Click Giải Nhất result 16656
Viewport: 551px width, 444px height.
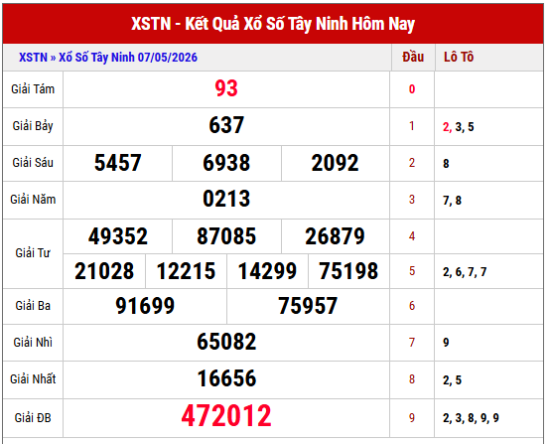tap(226, 379)
